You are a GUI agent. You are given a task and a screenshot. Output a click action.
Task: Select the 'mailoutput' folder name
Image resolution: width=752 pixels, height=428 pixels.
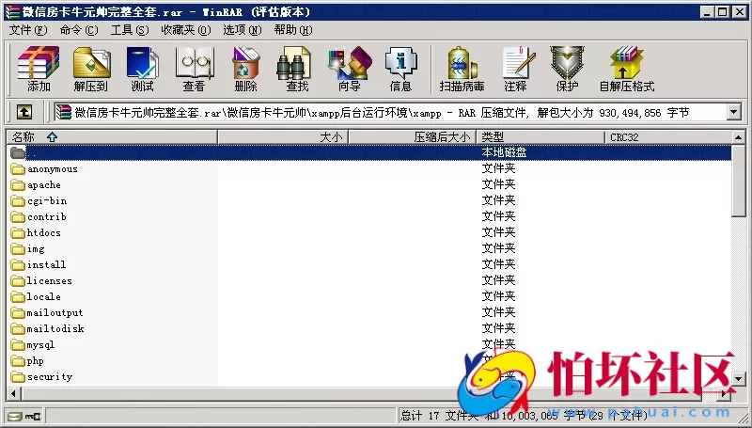click(x=55, y=313)
